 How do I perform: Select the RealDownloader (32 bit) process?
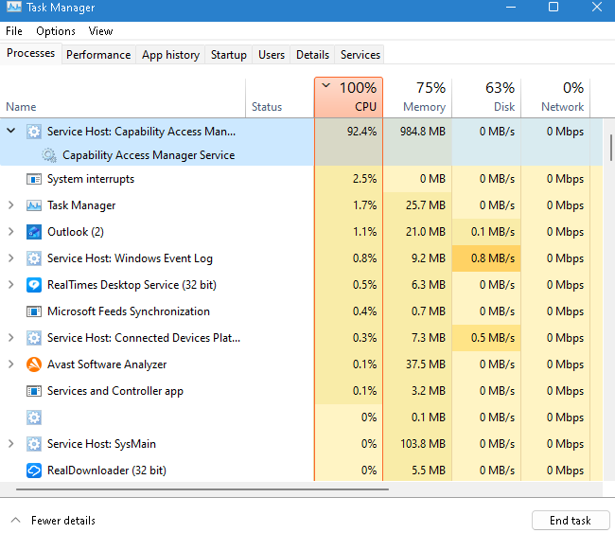[x=301, y=471]
